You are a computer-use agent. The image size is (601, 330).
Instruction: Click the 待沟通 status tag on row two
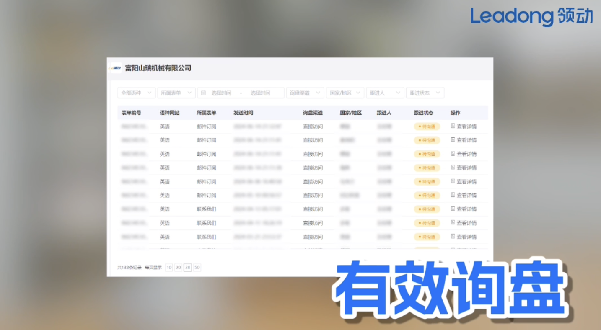tap(427, 140)
